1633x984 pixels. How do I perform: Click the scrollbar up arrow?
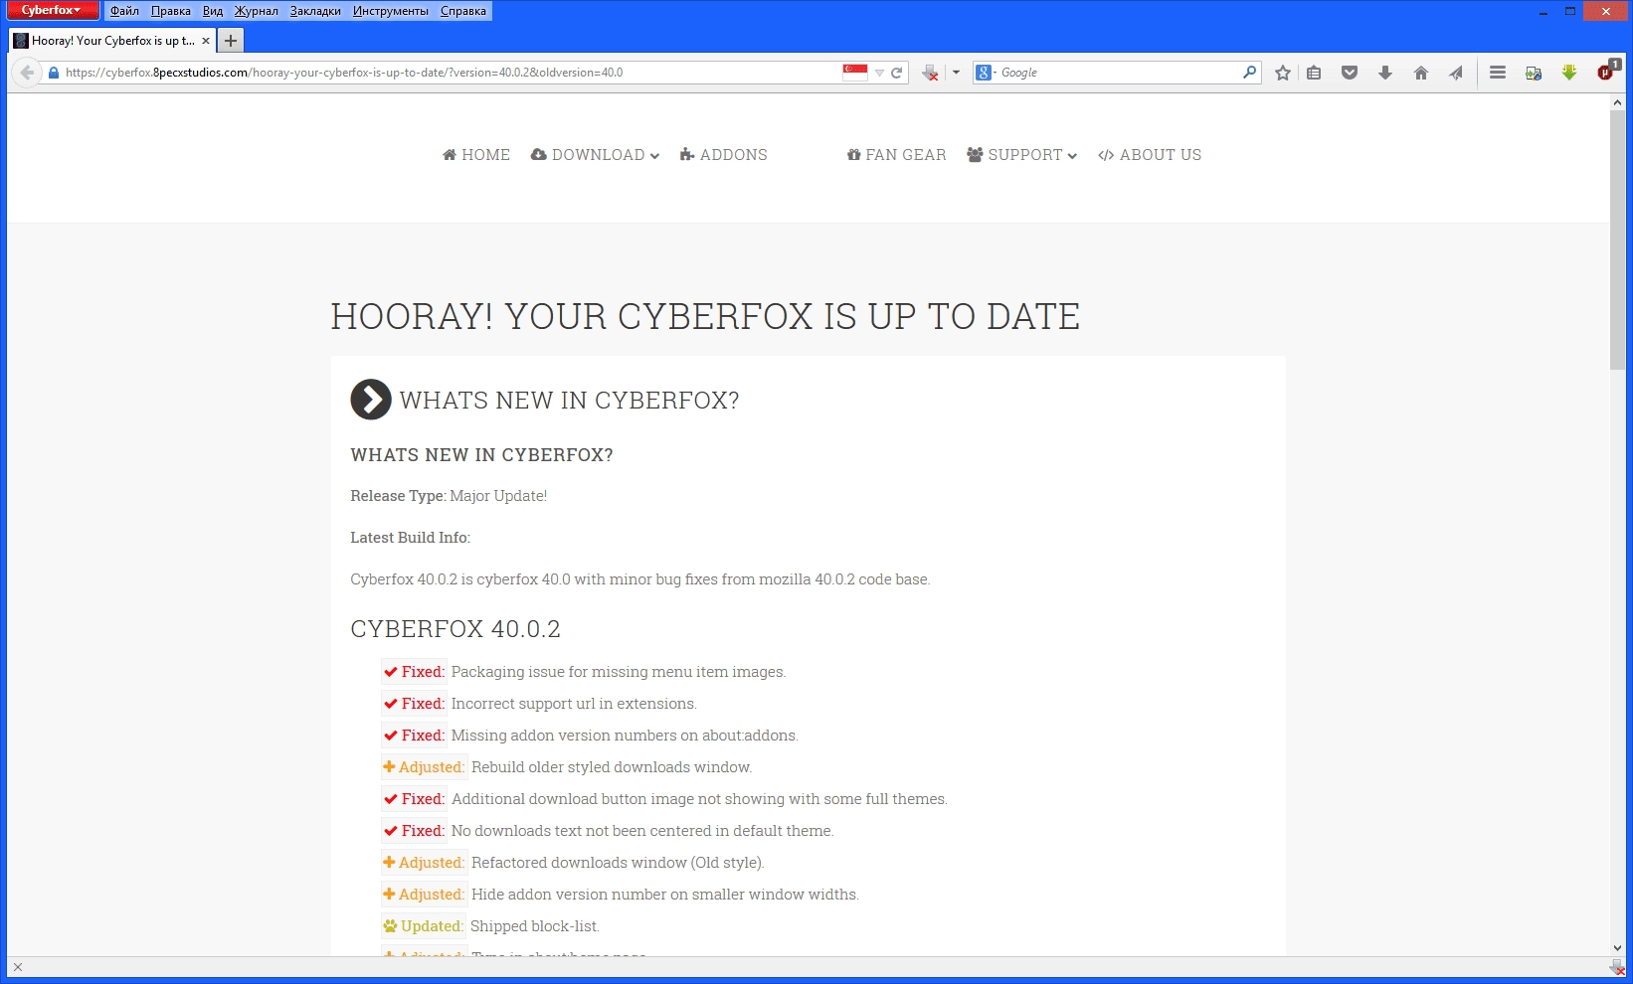1618,102
